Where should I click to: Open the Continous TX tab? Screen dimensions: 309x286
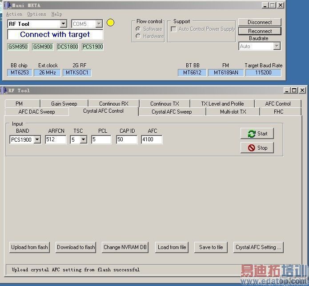[x=165, y=104]
